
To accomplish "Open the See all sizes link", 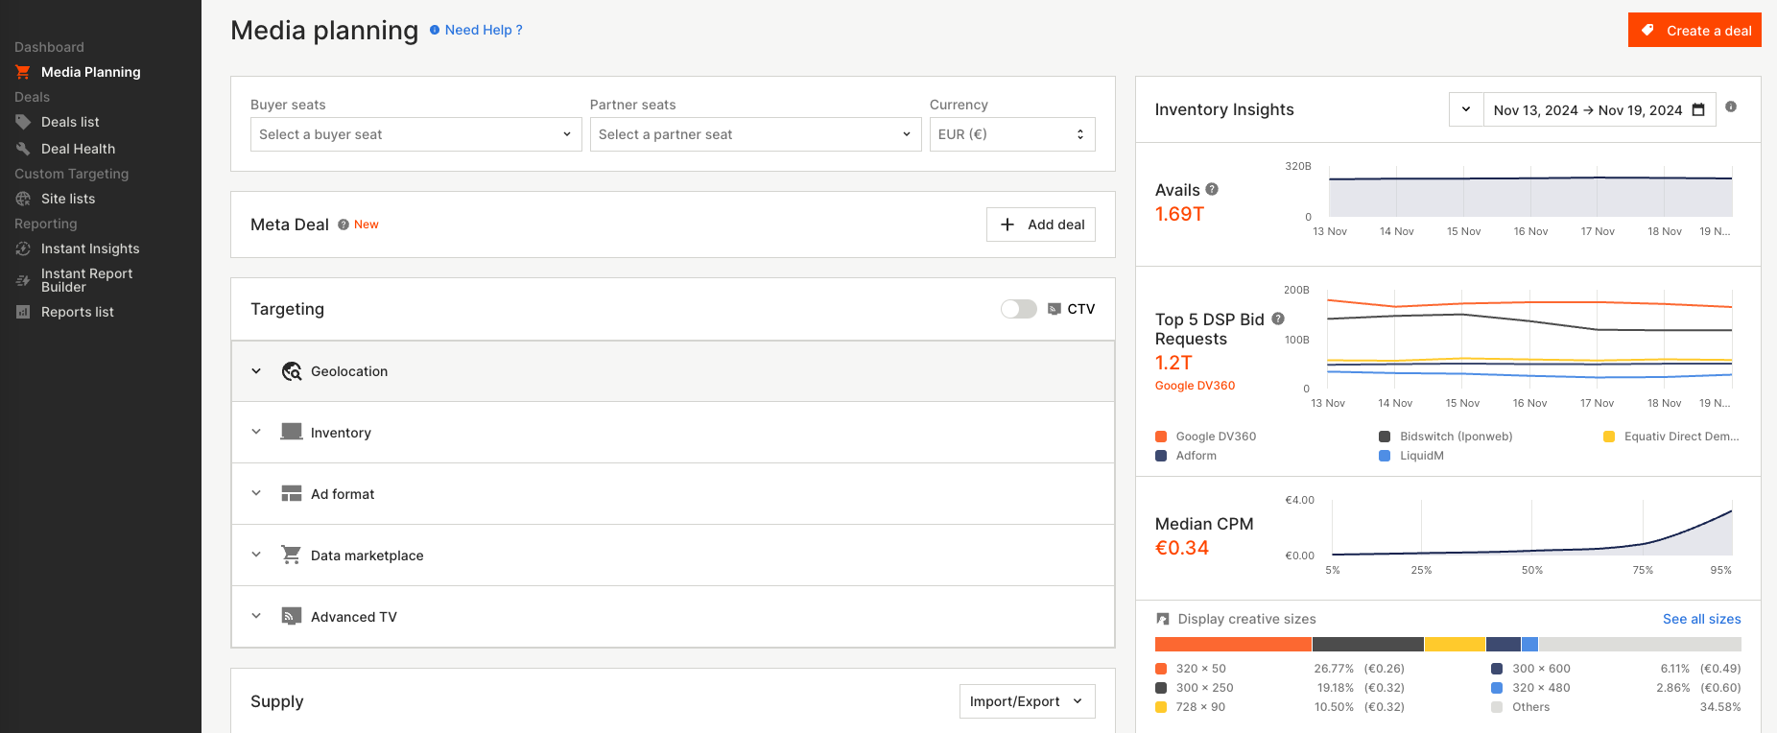I will click(1701, 619).
